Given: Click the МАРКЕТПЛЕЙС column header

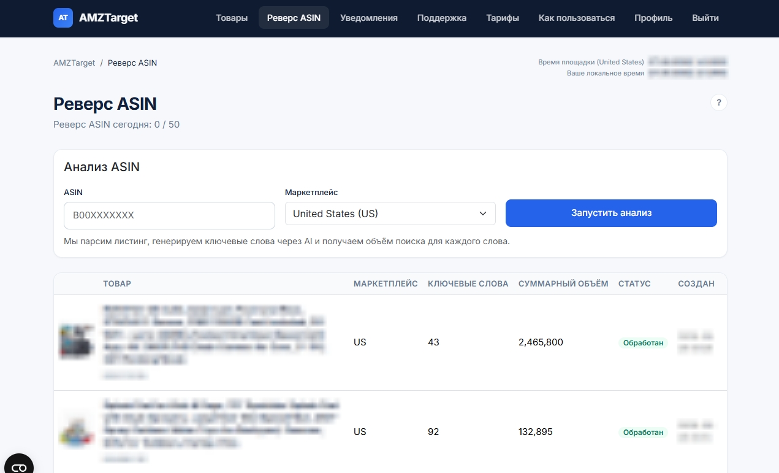Looking at the screenshot, I should pos(386,283).
